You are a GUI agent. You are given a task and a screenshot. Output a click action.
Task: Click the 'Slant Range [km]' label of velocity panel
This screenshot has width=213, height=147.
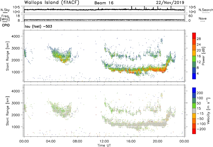click(7, 111)
